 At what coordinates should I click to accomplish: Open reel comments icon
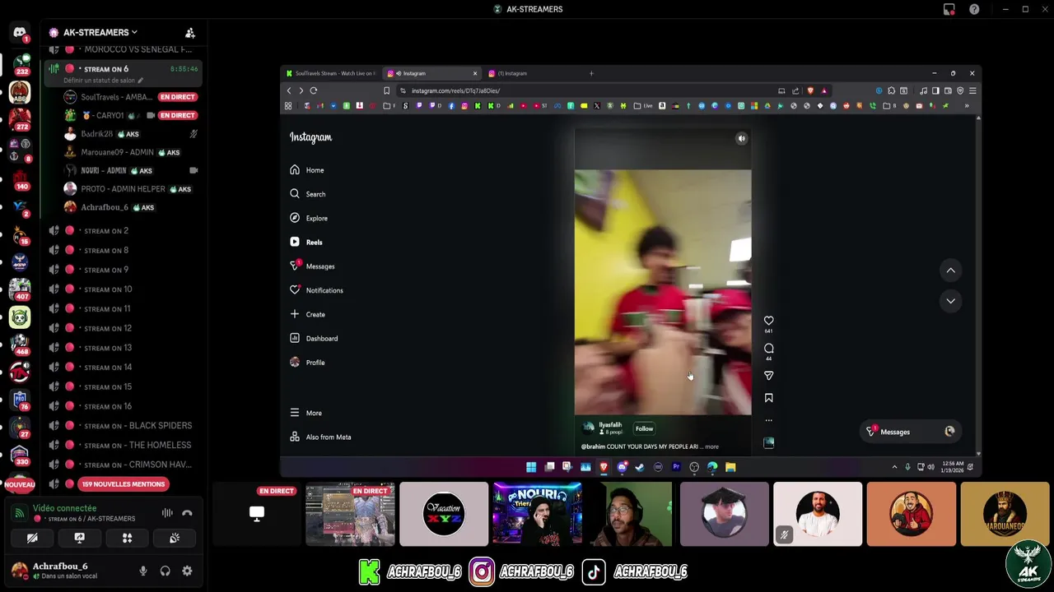768,349
